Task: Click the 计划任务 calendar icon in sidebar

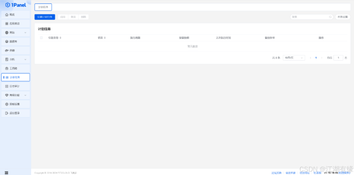Action: tap(7, 77)
